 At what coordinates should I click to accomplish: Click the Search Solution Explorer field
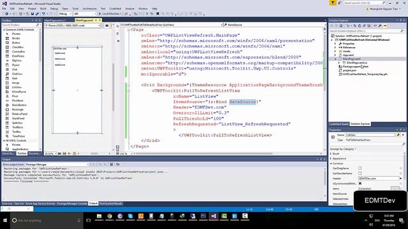tap(367, 31)
